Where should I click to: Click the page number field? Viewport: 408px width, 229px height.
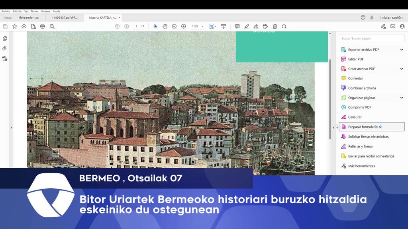click(x=136, y=26)
